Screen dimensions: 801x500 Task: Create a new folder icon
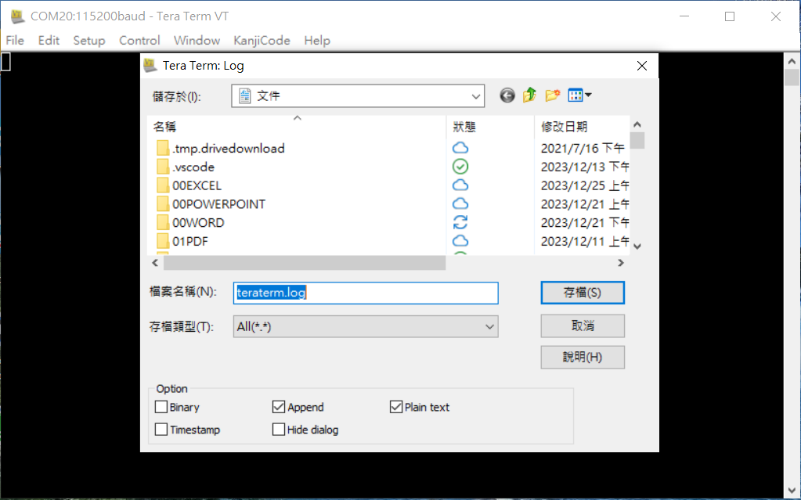(x=552, y=95)
